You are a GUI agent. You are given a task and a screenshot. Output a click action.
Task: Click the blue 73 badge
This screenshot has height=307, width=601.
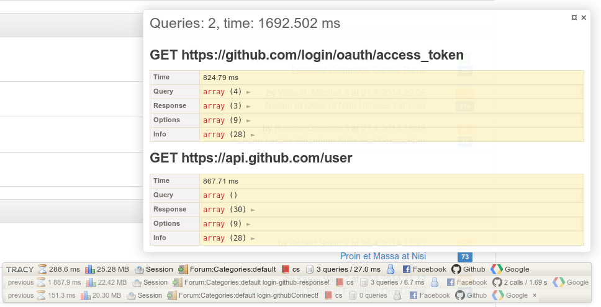tap(465, 257)
